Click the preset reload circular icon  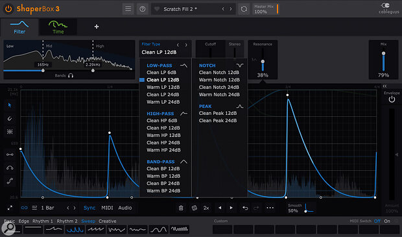[x=244, y=9]
